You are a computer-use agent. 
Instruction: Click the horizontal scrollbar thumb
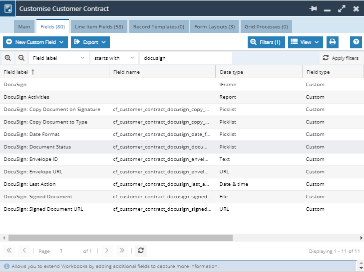(120, 238)
